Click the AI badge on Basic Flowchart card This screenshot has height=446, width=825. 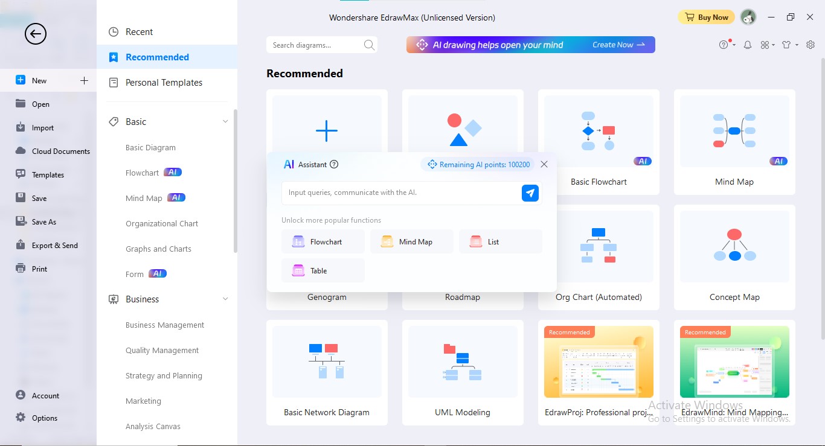coord(642,161)
